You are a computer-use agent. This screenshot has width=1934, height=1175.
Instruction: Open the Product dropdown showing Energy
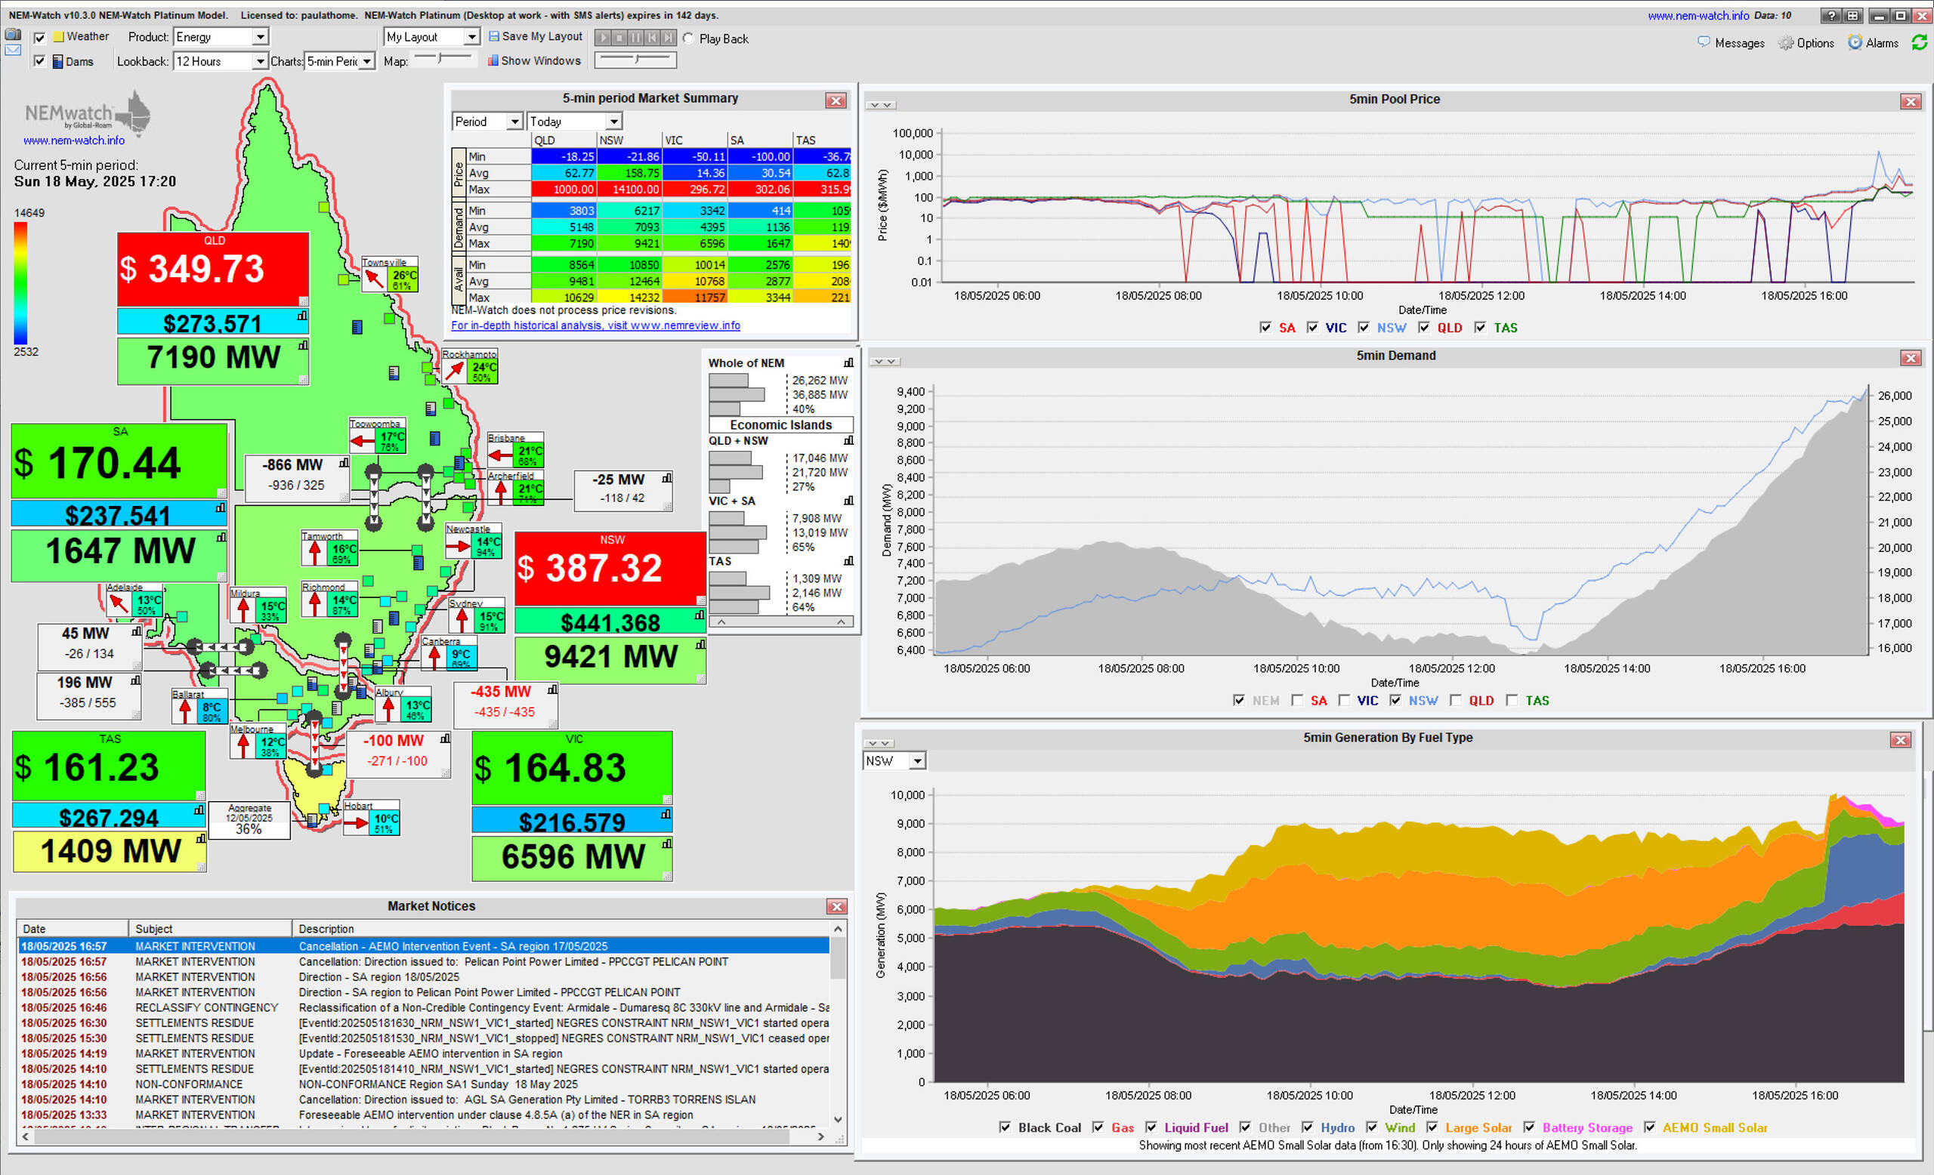click(x=221, y=37)
